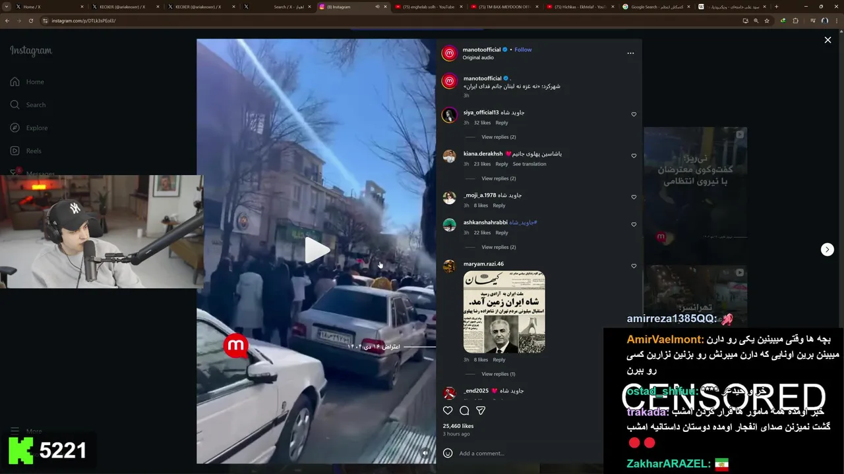This screenshot has width=844, height=474.
Task: Open Instagram Search in sidebar
Action: pyautogui.click(x=28, y=105)
